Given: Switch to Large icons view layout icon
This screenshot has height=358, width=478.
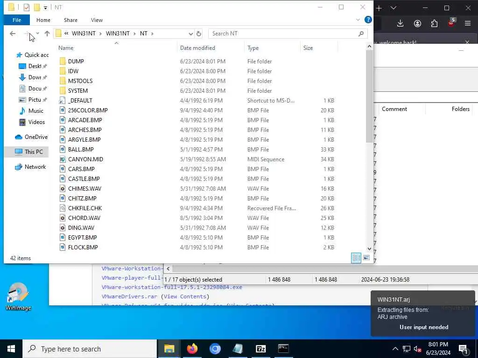Looking at the screenshot, I should pos(366,258).
